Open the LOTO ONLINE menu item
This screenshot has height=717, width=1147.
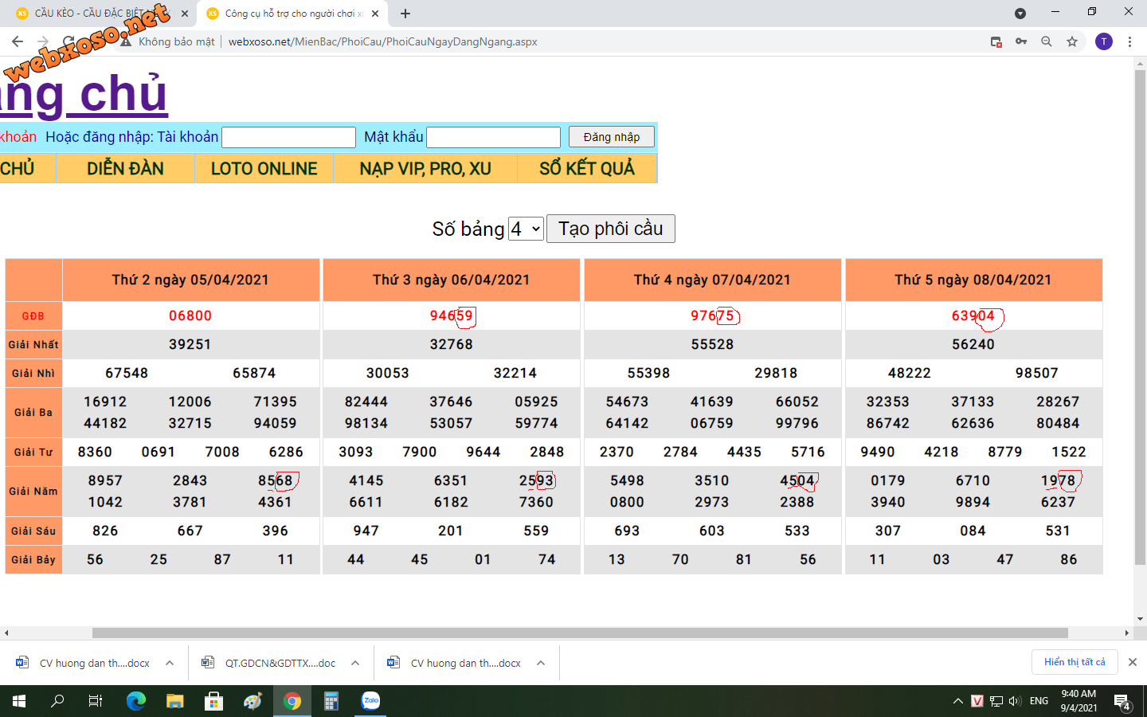pos(264,169)
